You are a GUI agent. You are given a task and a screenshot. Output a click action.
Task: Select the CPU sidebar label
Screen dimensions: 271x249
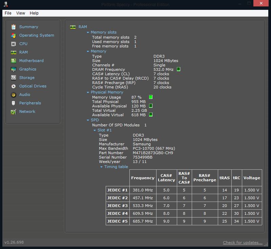pos(23,44)
